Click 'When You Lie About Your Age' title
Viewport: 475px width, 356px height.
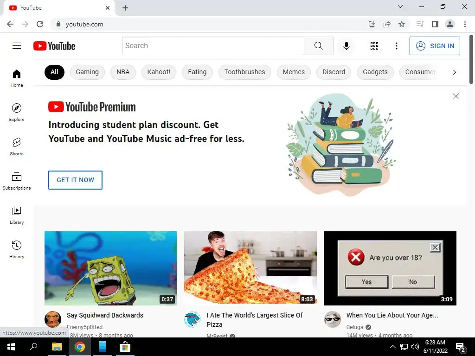pos(392,315)
